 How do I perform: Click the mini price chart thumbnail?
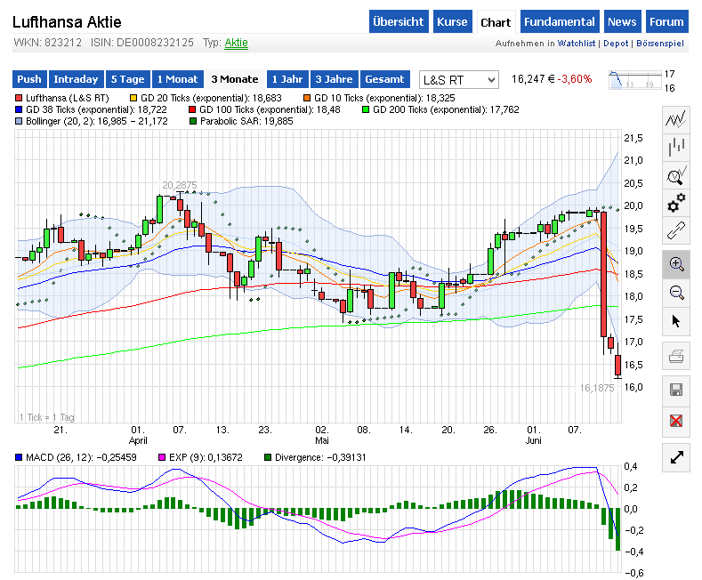633,80
